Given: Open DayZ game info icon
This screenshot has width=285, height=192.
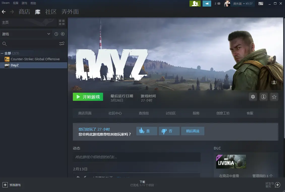Looking at the screenshot, I should click(264, 97).
